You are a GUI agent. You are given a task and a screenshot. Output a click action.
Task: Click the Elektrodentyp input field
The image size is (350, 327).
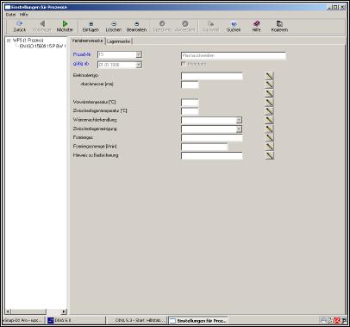tap(212, 76)
